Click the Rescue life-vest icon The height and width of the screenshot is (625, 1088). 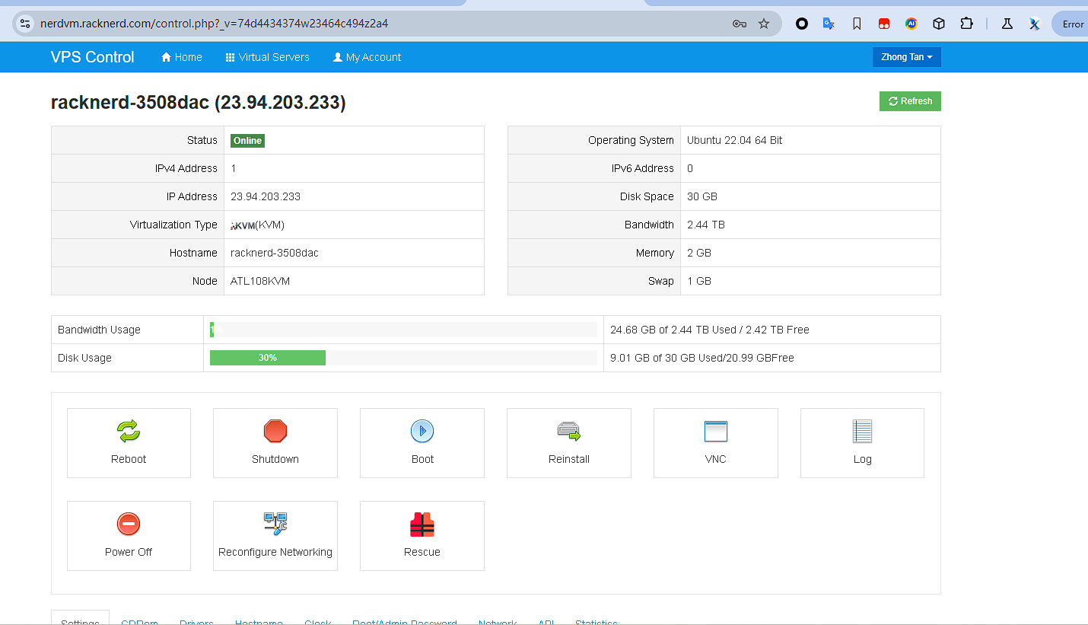pos(422,525)
